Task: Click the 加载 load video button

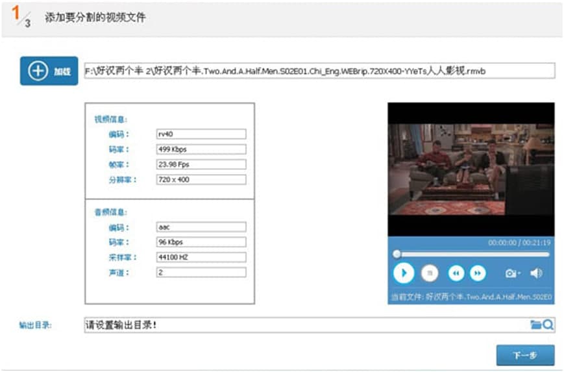Action: tap(49, 71)
